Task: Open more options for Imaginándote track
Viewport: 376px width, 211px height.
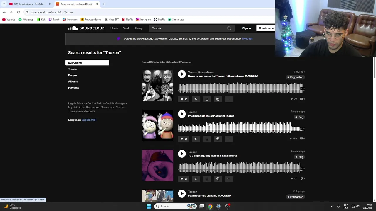Action: (229, 139)
